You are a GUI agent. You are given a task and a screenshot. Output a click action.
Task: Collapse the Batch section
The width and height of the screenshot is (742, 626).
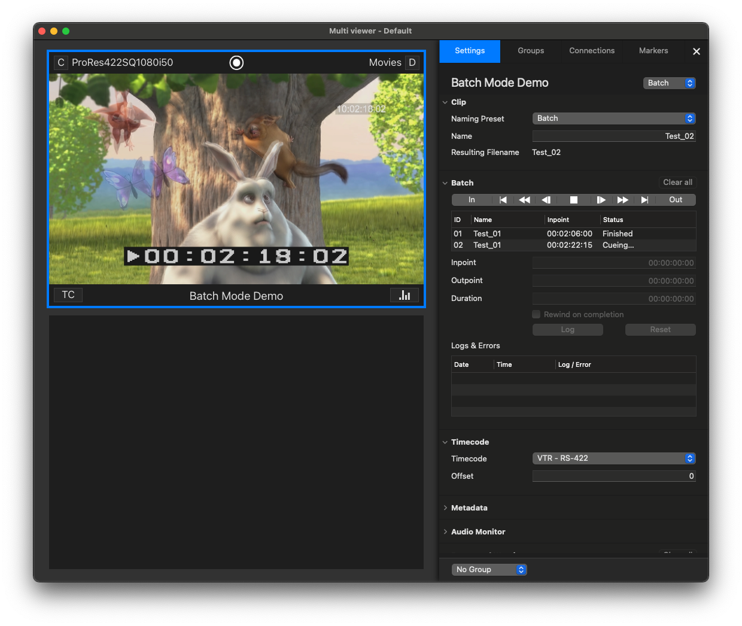tap(445, 183)
